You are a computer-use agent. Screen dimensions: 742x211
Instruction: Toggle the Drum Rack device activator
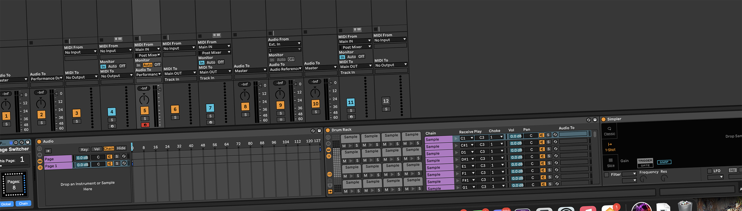[328, 130]
